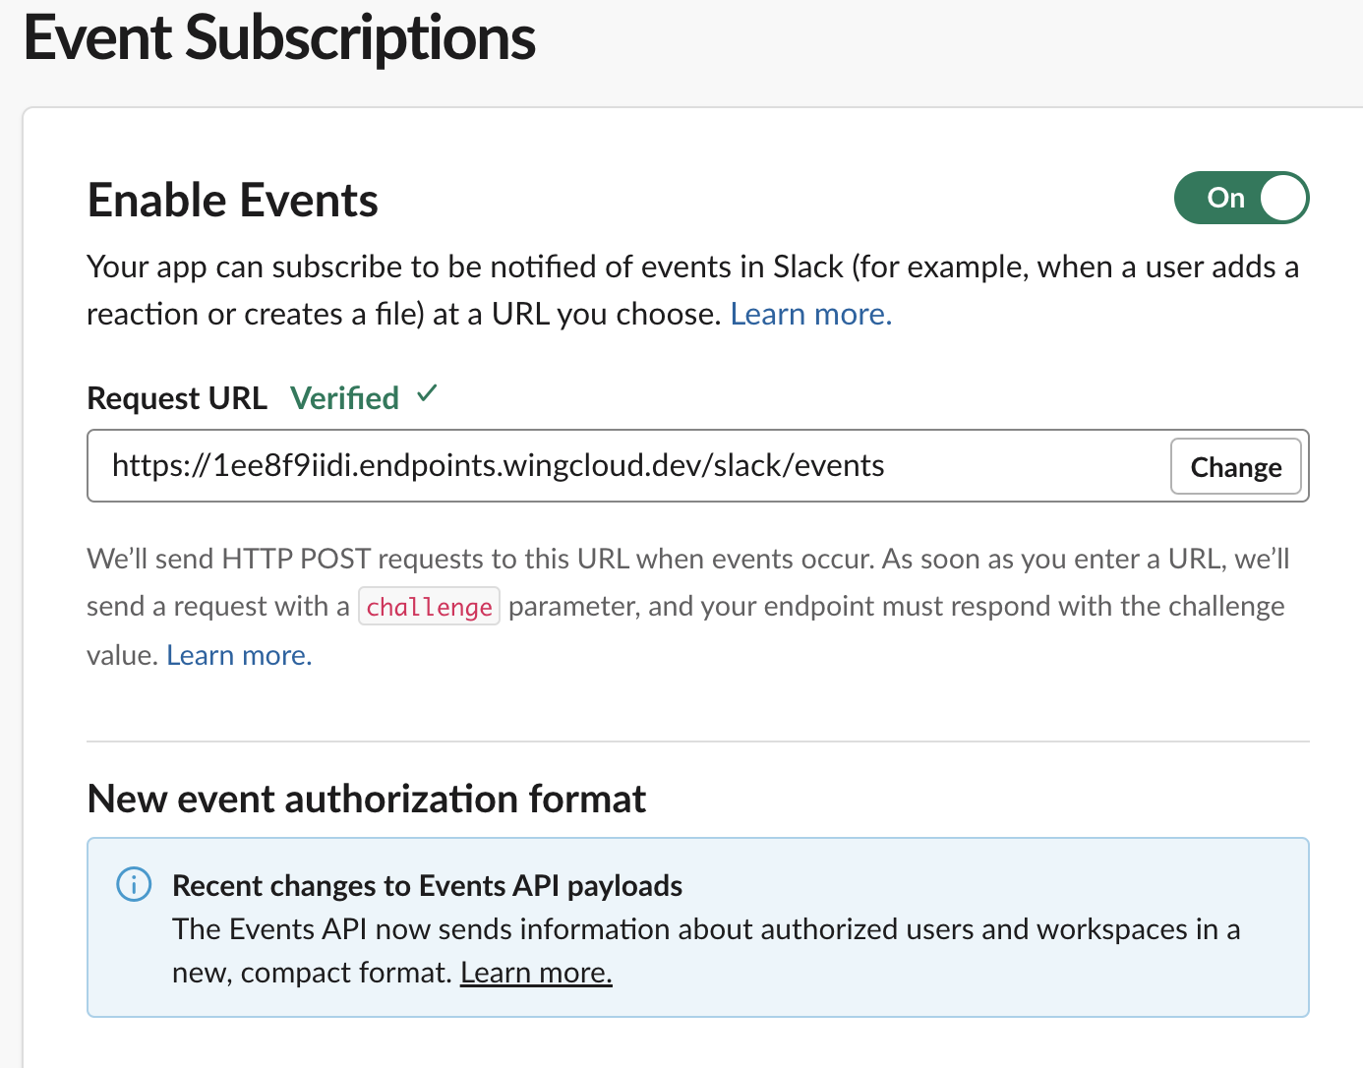
Task: Click the Request URL field label
Action: (177, 398)
